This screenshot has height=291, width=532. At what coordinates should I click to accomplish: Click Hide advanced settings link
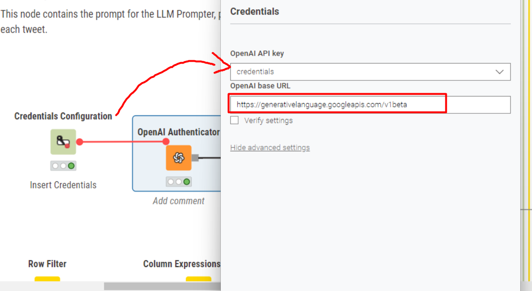pyautogui.click(x=270, y=147)
